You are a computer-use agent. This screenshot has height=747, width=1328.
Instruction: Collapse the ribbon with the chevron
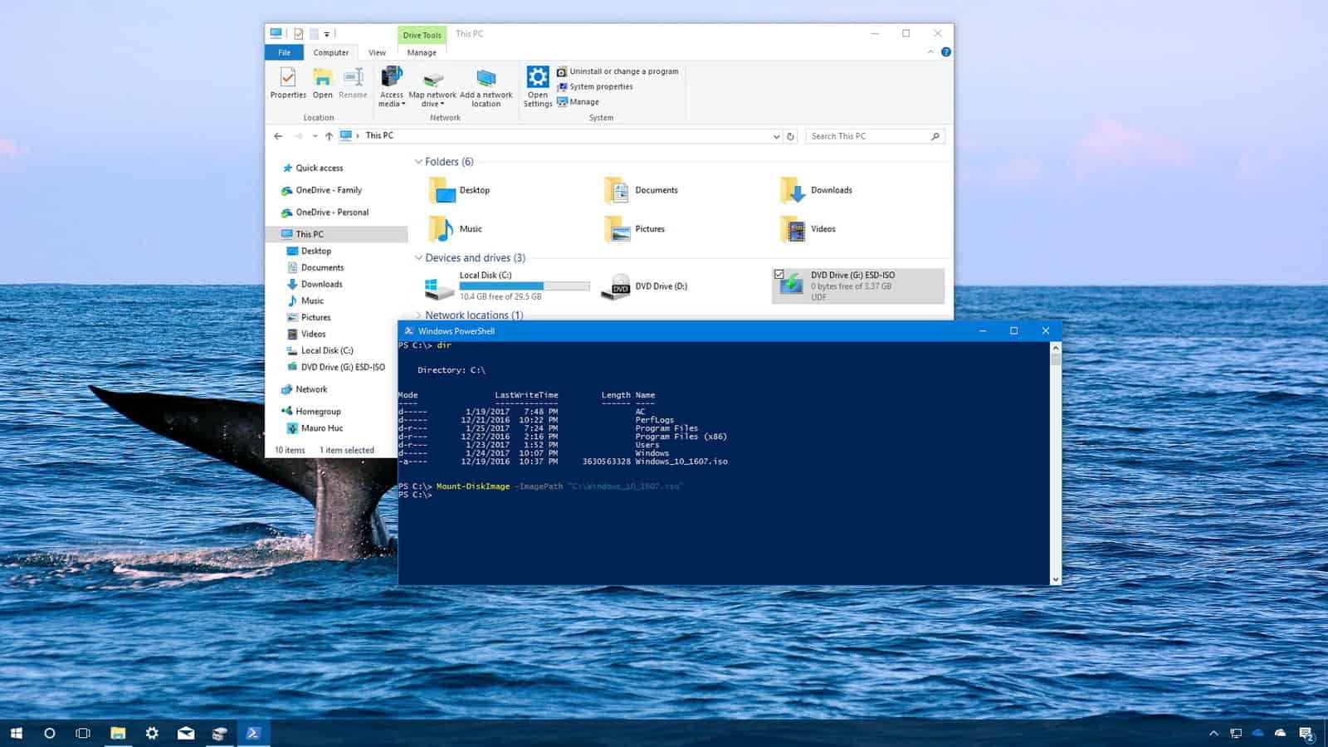(x=930, y=52)
